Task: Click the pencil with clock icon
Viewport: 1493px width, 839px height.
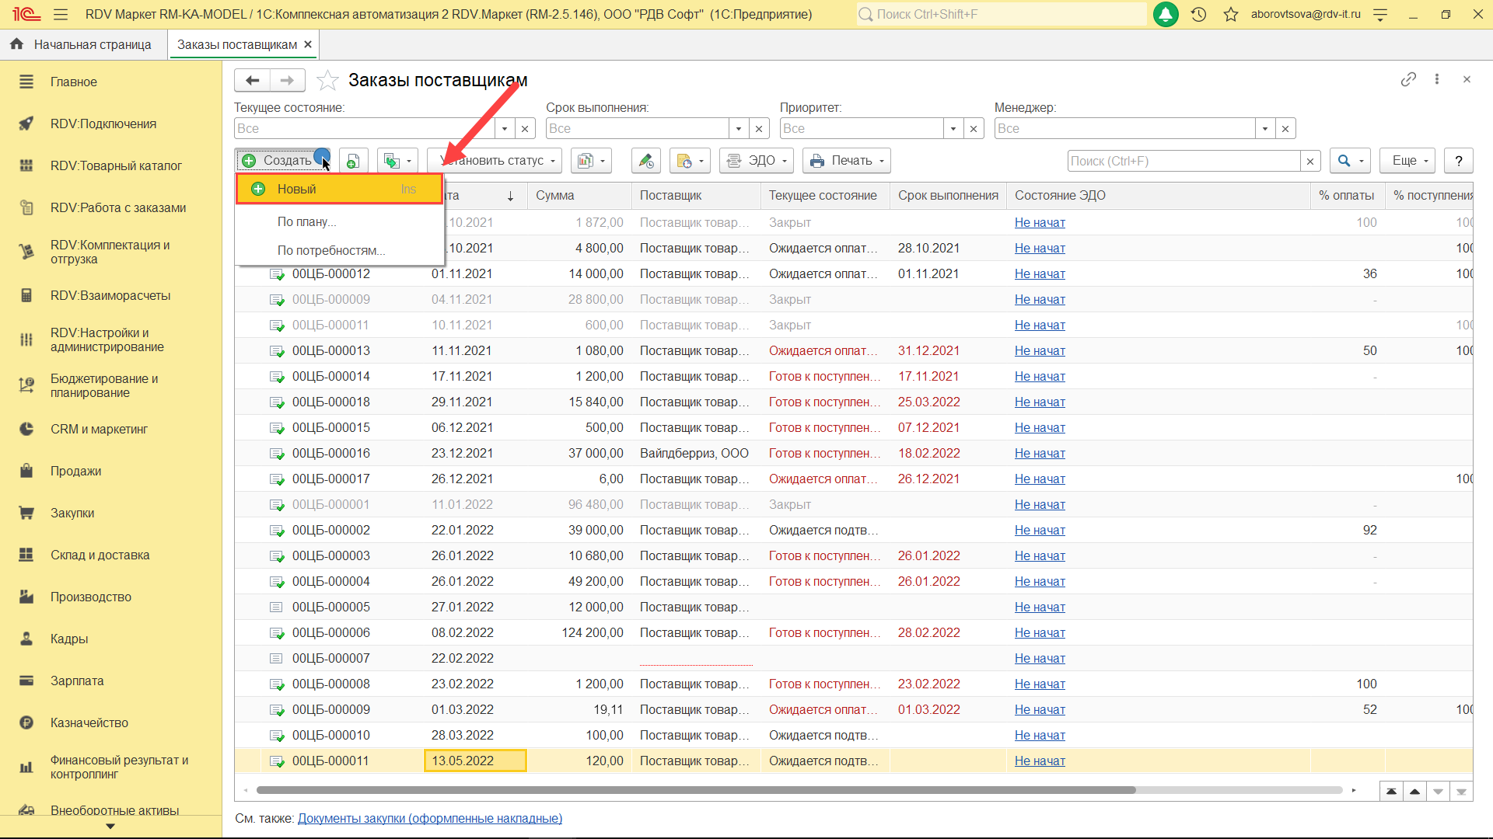Action: 646,161
